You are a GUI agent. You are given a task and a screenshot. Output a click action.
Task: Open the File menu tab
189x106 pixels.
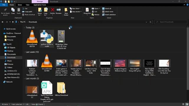coord(4,5)
